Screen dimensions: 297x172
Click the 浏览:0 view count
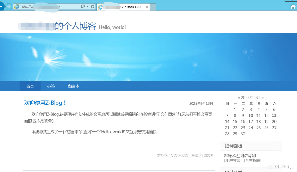coord(208,155)
